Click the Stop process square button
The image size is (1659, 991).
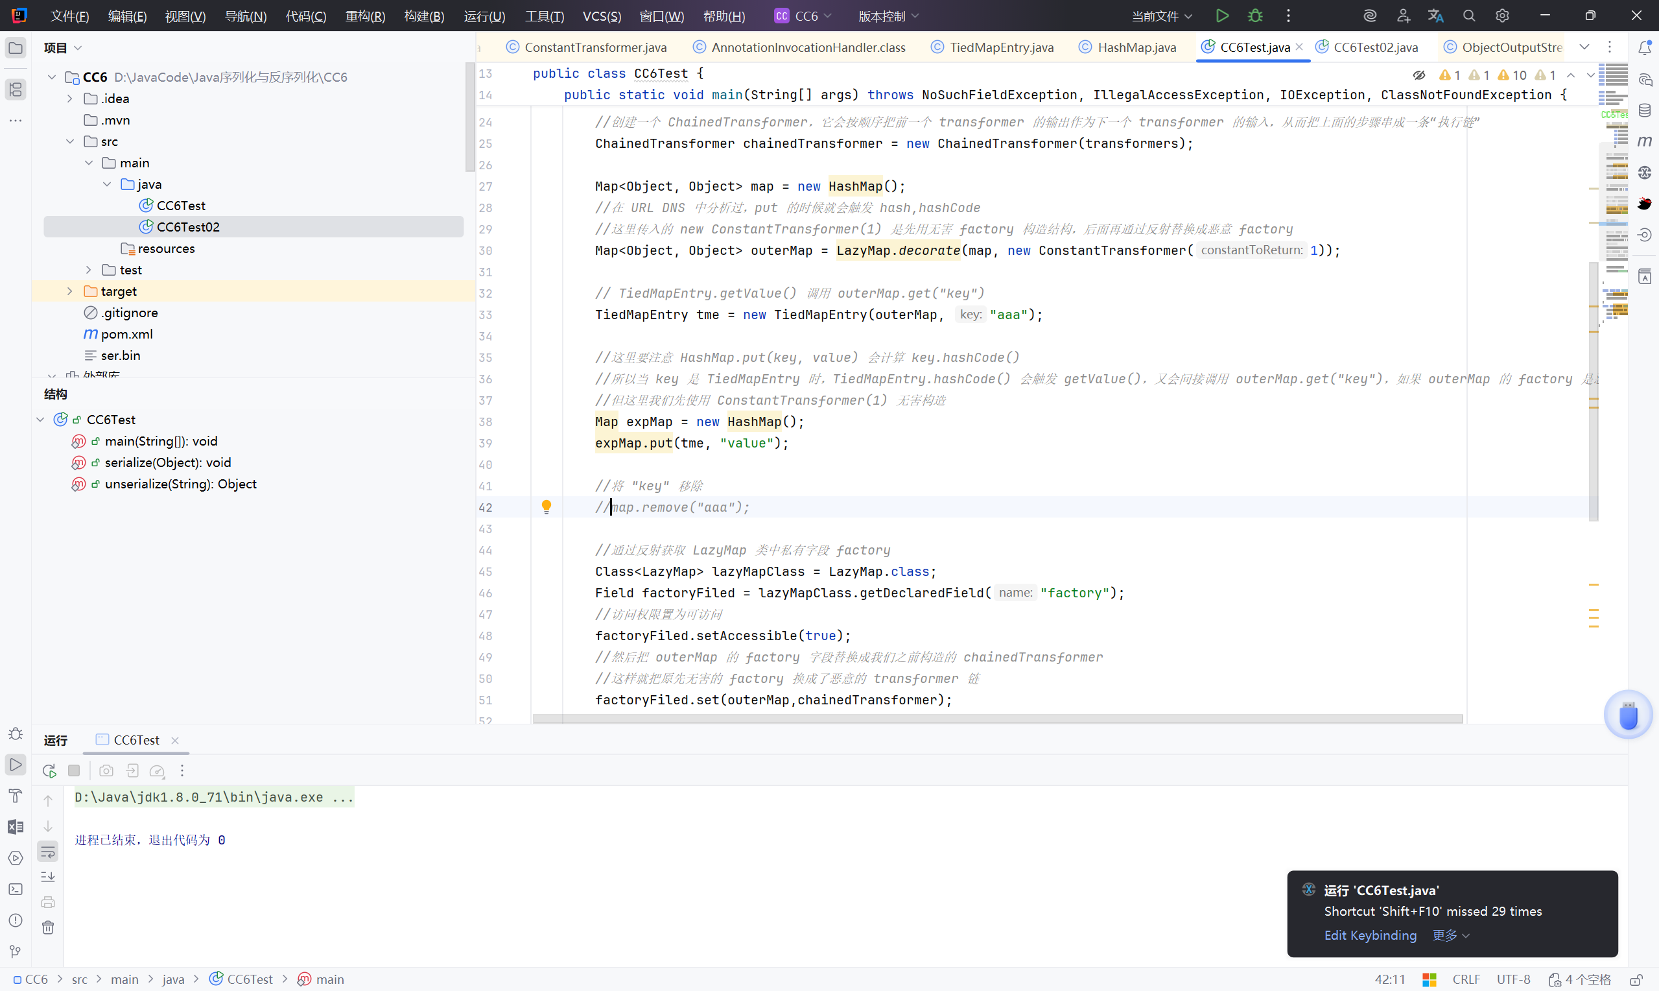tap(74, 770)
